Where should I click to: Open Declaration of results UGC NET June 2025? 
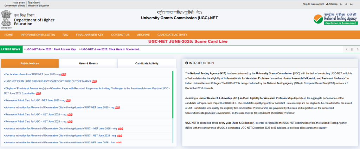click(x=33, y=74)
